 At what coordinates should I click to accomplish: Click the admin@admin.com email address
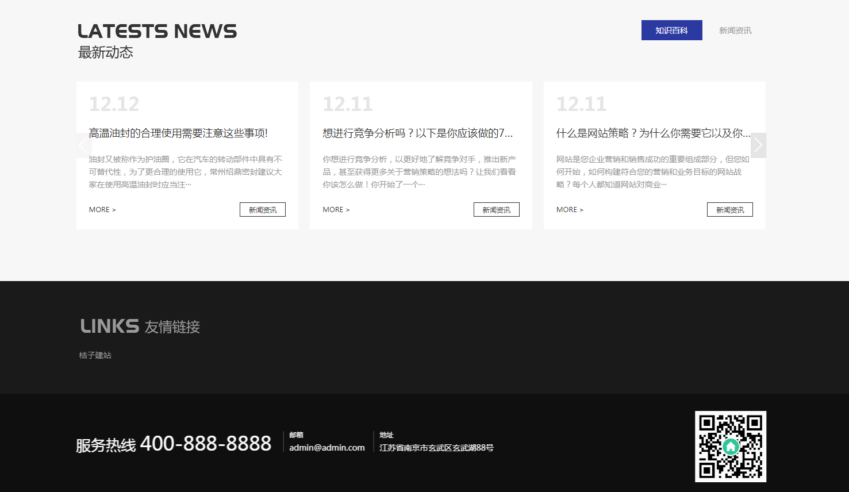point(326,448)
